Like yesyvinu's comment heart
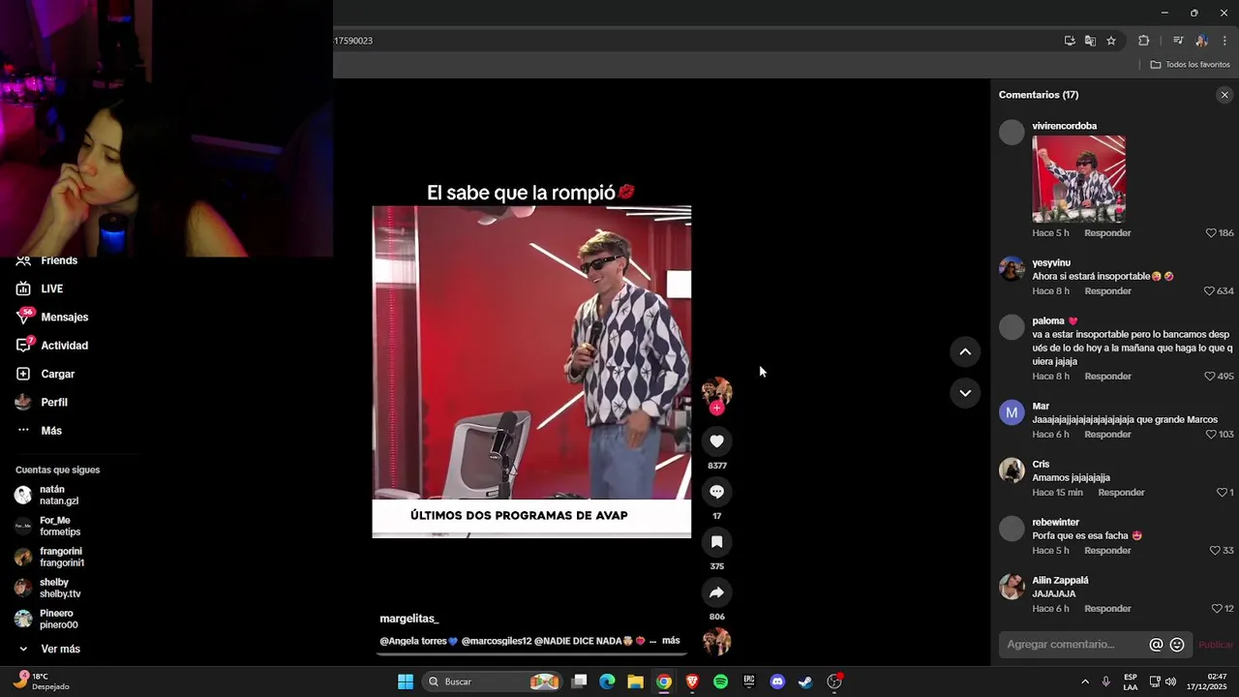The width and height of the screenshot is (1239, 697). [x=1209, y=291]
